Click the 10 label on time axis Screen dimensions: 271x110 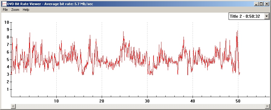coord(56,101)
